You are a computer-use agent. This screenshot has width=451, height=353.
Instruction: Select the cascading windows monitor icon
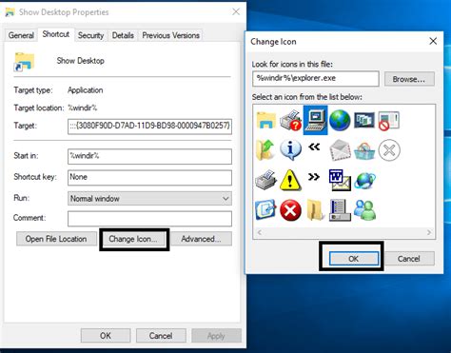point(364,120)
